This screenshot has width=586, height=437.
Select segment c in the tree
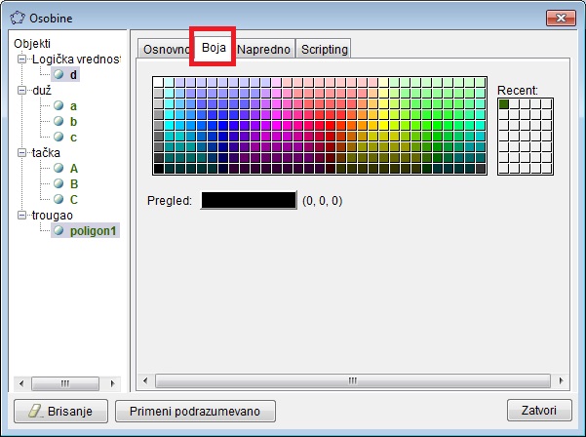[x=73, y=138]
